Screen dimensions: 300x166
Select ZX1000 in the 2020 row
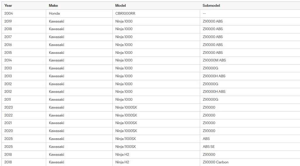pos(209,131)
